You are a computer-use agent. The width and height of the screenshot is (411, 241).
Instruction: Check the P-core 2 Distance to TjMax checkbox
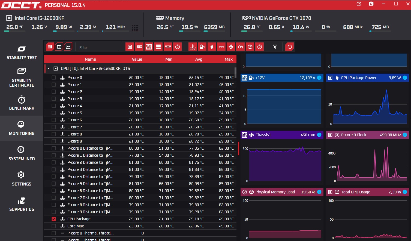pos(54,162)
